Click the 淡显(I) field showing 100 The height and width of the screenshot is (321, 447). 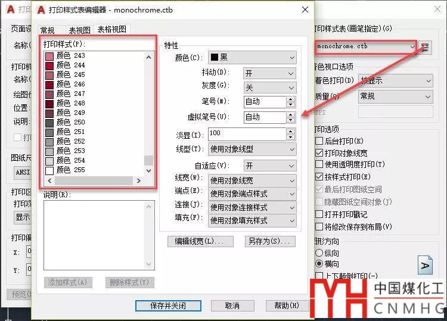247,134
